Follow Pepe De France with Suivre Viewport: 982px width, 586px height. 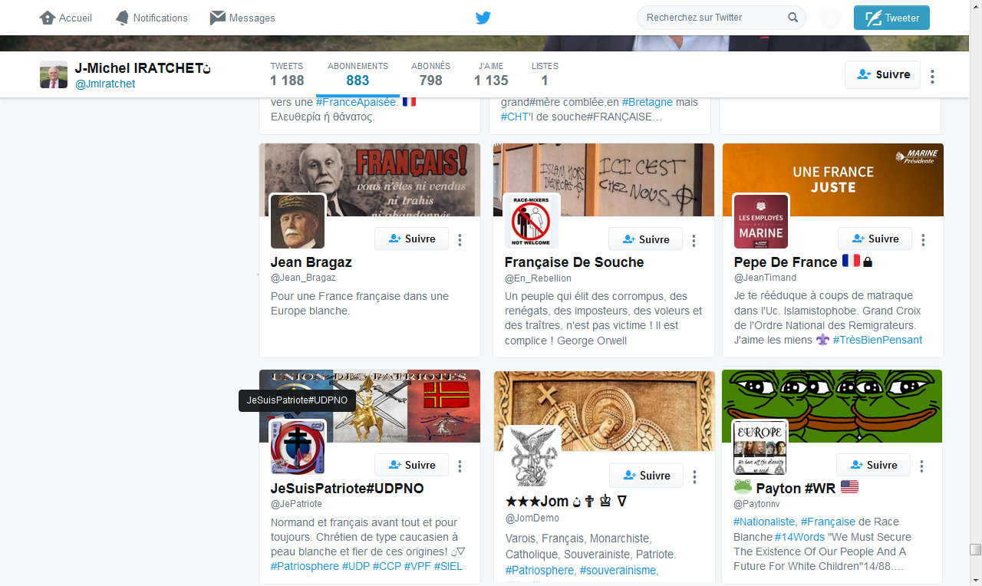tap(875, 239)
